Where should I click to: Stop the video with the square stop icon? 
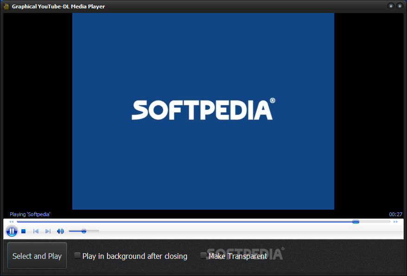tap(23, 231)
